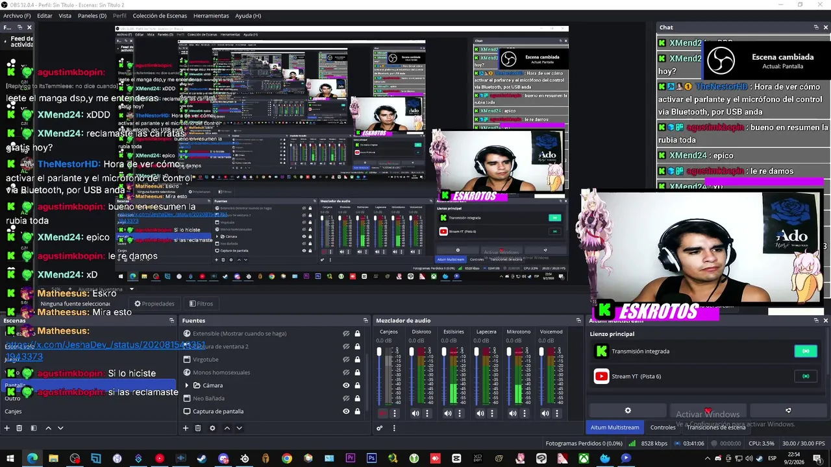Move selected source down in Fuentes

click(239, 428)
